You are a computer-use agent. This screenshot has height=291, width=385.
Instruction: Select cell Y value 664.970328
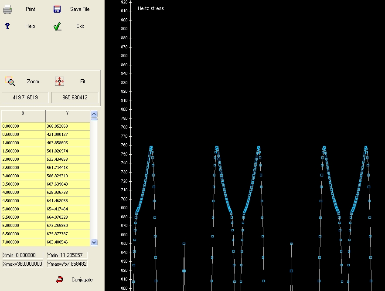pyautogui.click(x=68, y=217)
